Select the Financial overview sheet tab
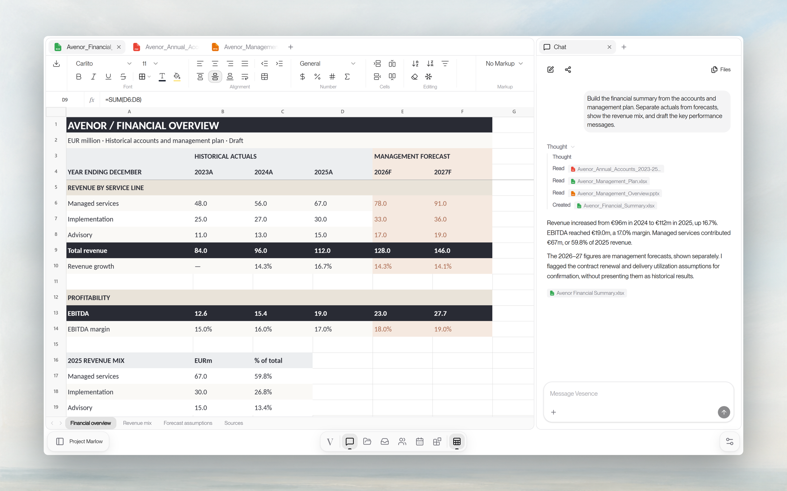Screen dimensions: 787x491 [90, 423]
